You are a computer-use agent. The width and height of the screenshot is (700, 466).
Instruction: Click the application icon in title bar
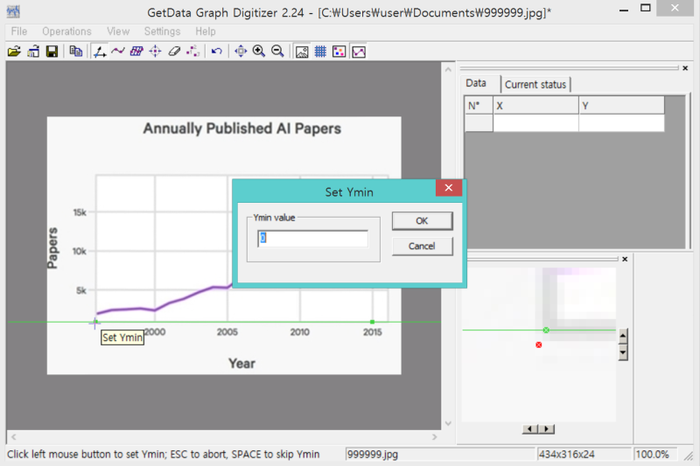[x=13, y=11]
